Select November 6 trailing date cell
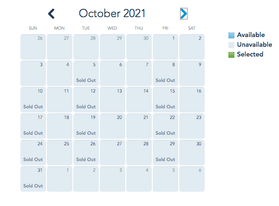Image resolution: width=279 pixels, height=206 pixels. point(192,179)
